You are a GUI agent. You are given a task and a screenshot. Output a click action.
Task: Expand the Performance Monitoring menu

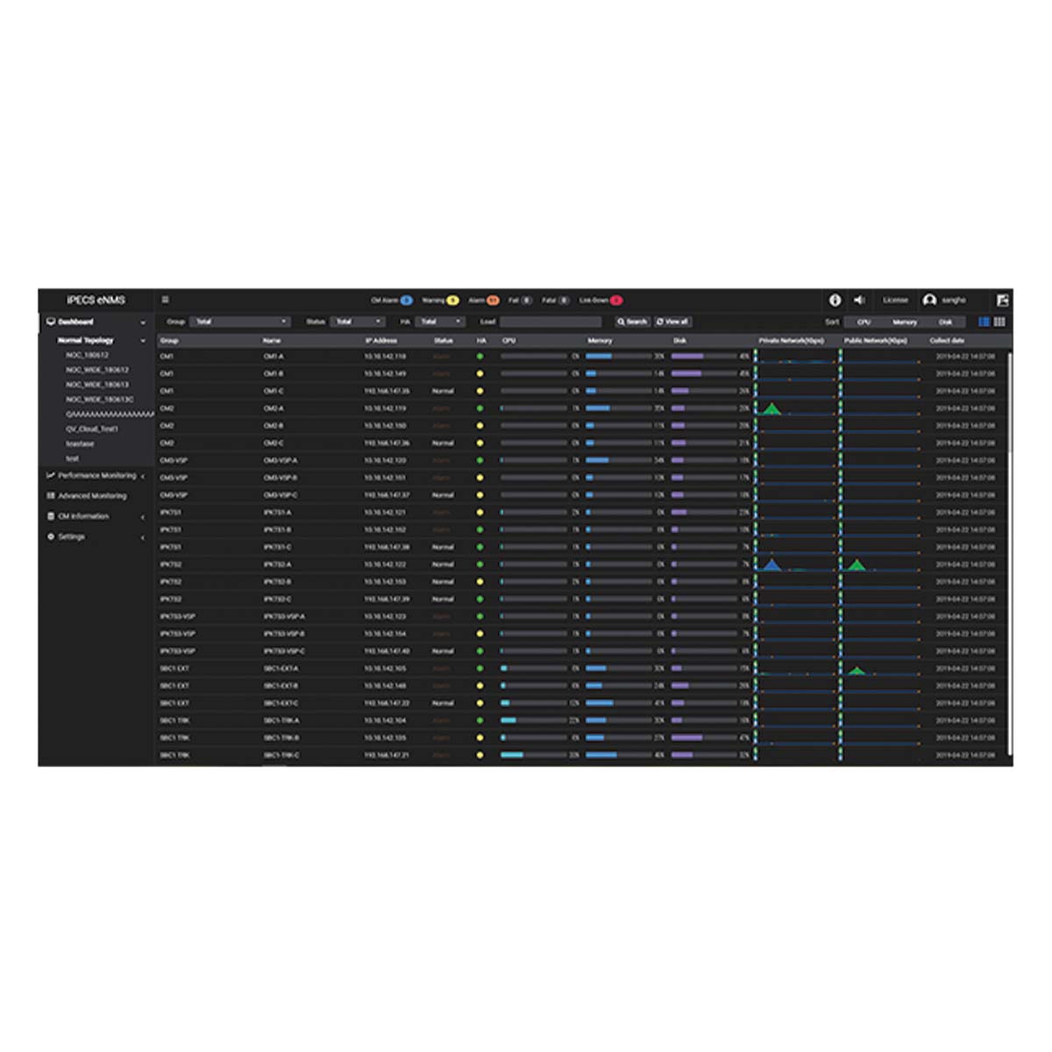tap(96, 475)
